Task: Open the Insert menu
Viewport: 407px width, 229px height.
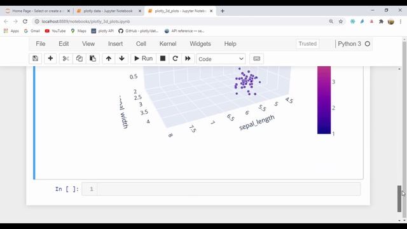Action: point(116,44)
